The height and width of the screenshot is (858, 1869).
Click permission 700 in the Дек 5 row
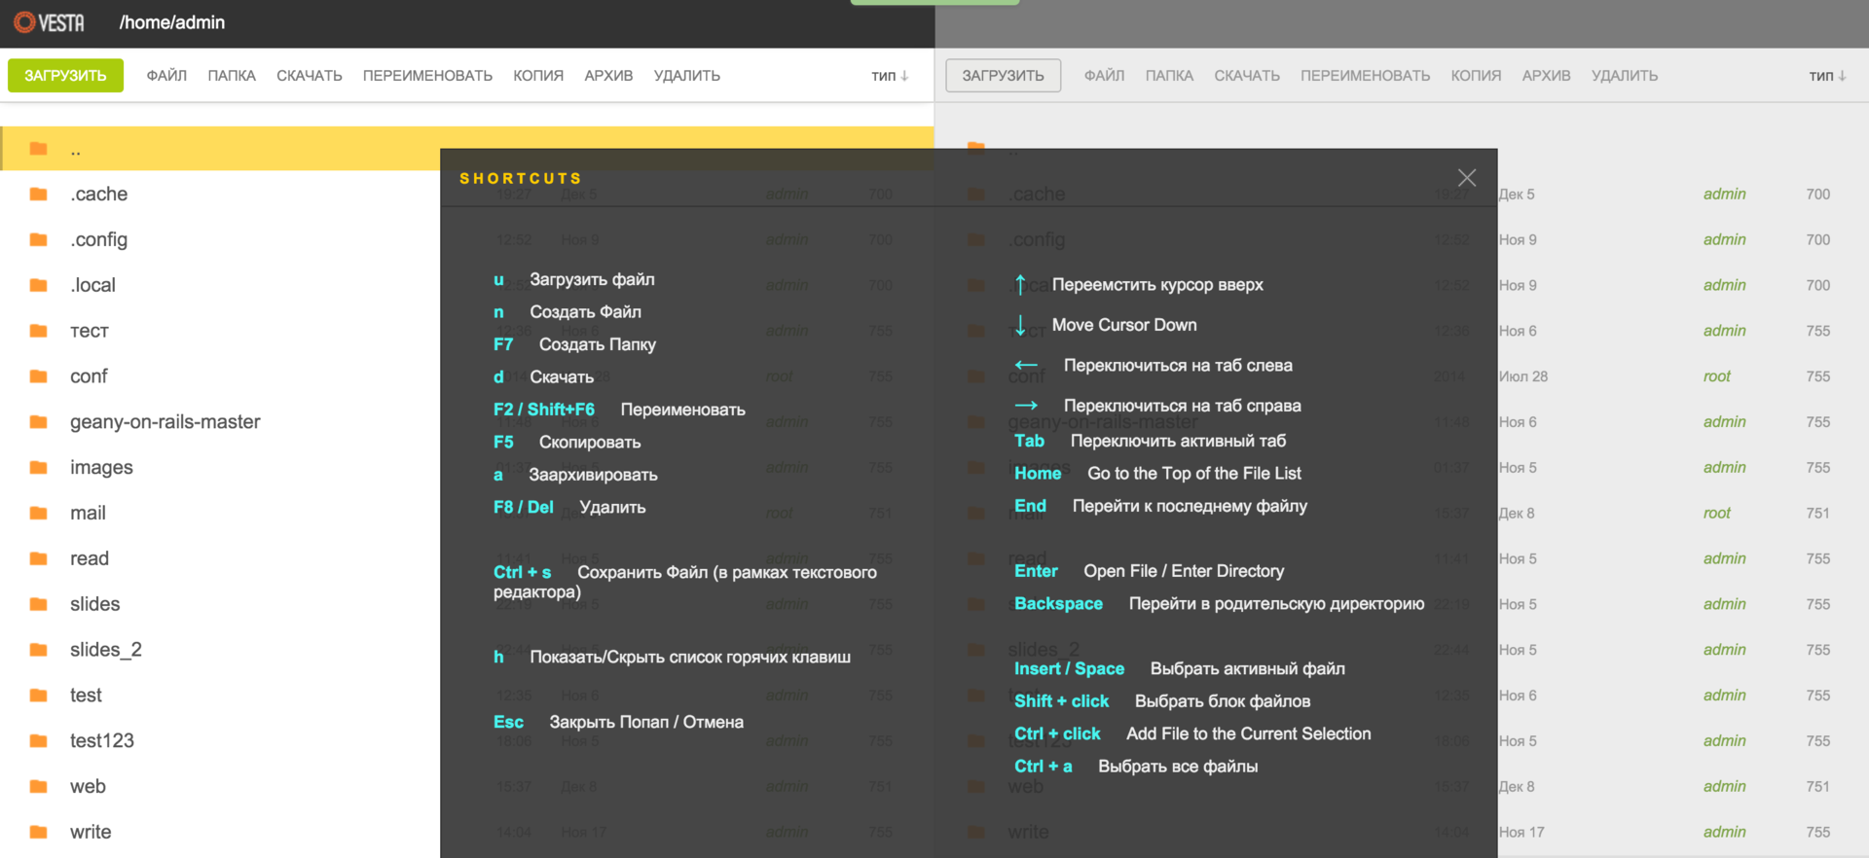(1818, 195)
